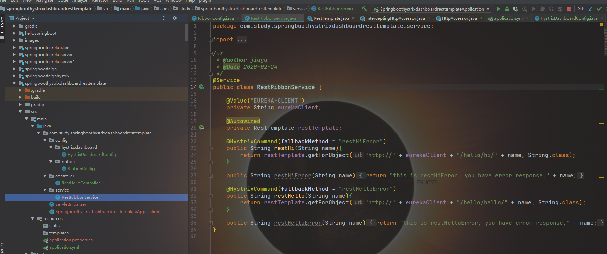Switch to InterceptingHttpAccessor.java tab

click(395, 18)
